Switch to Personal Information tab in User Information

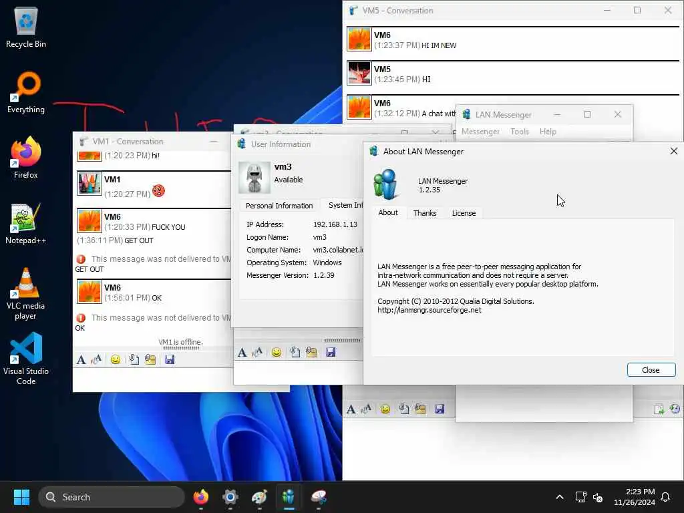[279, 206]
